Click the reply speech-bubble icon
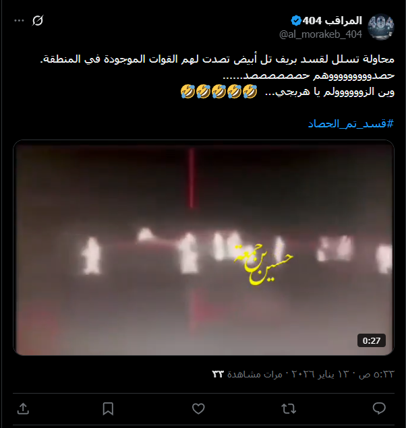Image resolution: width=406 pixels, height=428 pixels. (379, 408)
